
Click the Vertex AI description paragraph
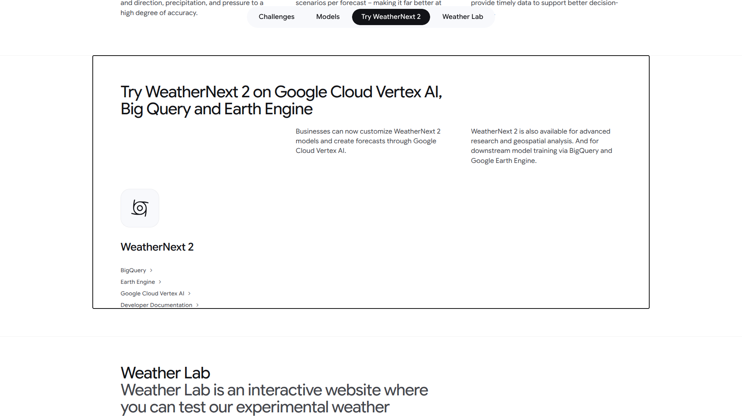click(368, 141)
